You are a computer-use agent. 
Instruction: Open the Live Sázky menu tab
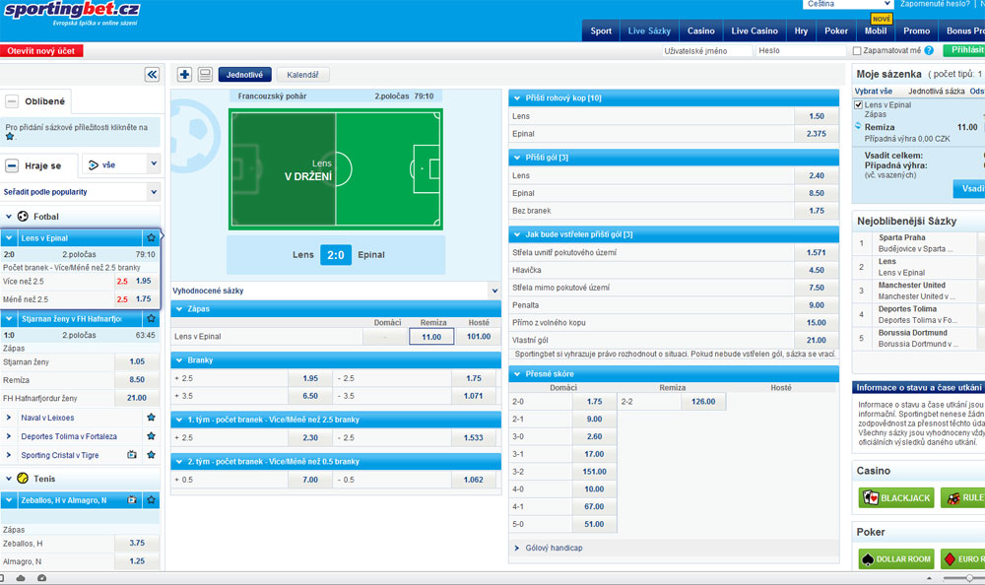coord(649,31)
